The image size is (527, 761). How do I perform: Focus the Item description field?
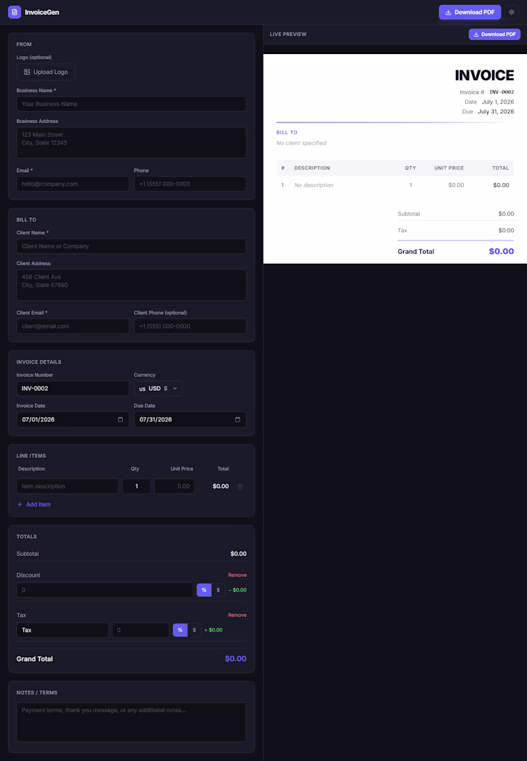point(67,486)
